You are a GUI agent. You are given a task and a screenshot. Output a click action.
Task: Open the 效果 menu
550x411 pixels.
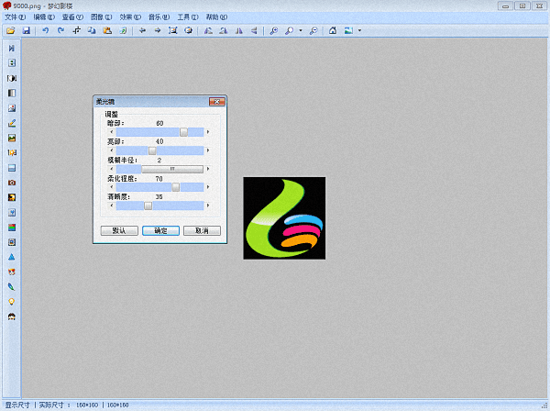(x=130, y=17)
